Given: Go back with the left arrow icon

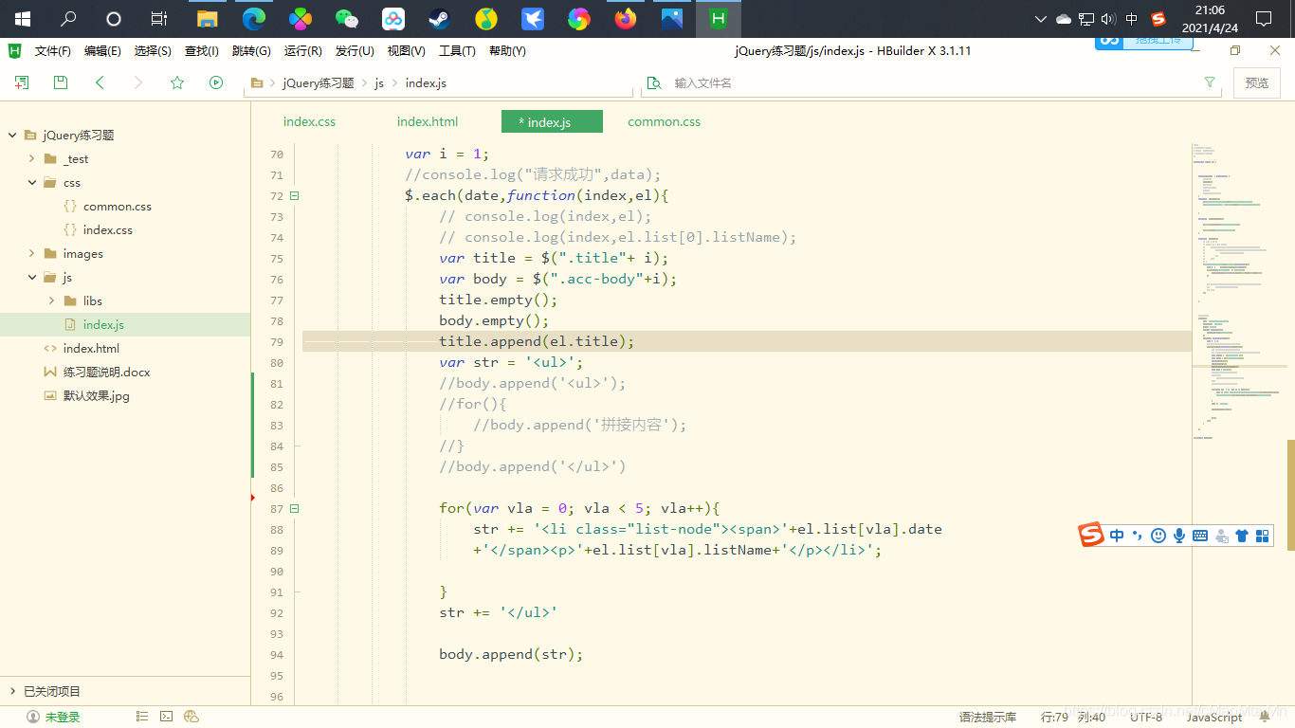Looking at the screenshot, I should click(100, 82).
